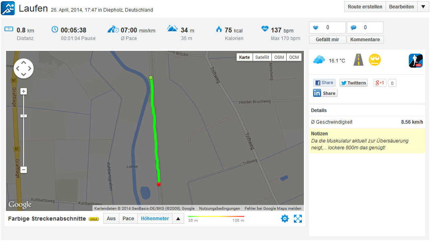The image size is (430, 241).
Task: Switch colored sections to Pace
Action: click(x=128, y=219)
